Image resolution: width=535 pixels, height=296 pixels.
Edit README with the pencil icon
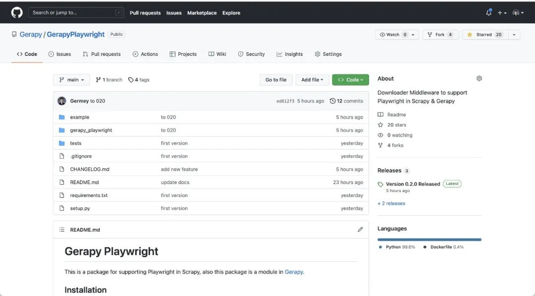point(360,230)
